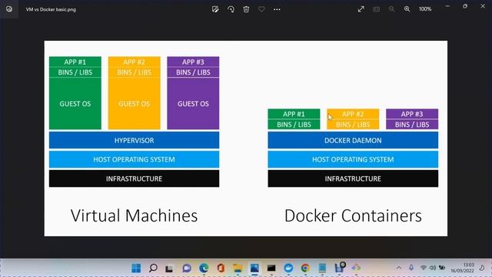Image resolution: width=492 pixels, height=277 pixels.
Task: Open the See more options menu
Action: (277, 9)
